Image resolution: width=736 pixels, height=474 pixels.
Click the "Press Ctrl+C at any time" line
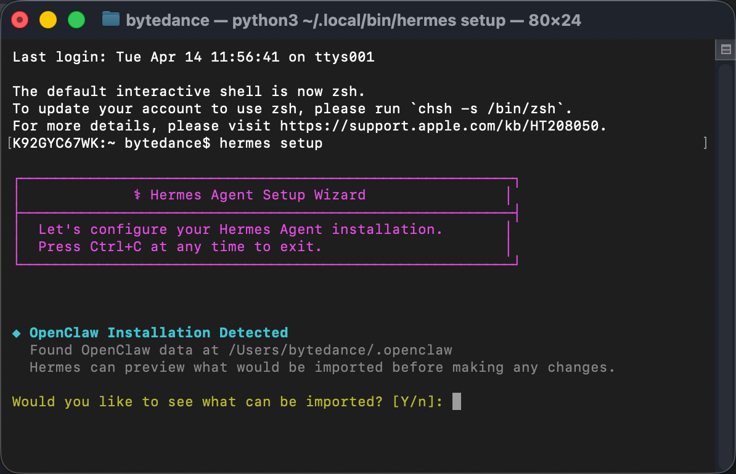coord(180,247)
